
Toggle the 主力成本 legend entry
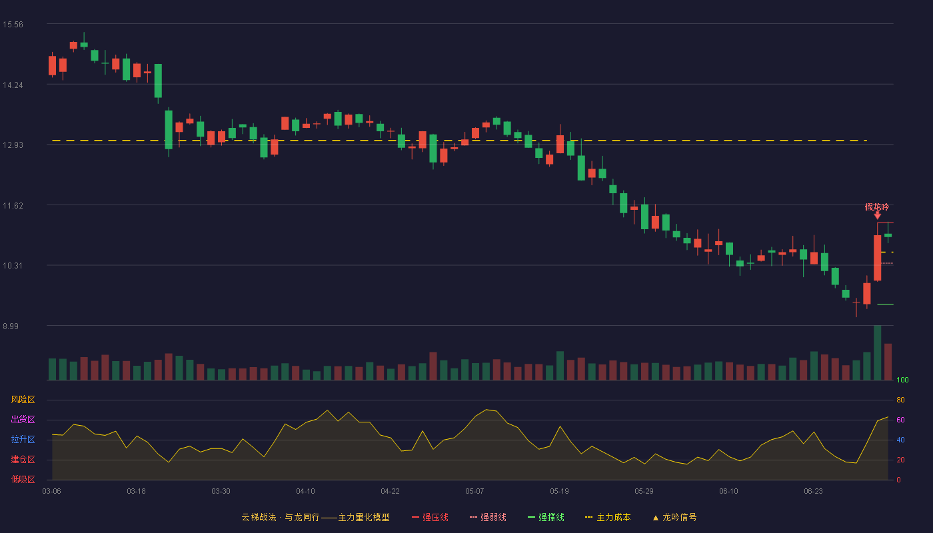pyautogui.click(x=608, y=517)
